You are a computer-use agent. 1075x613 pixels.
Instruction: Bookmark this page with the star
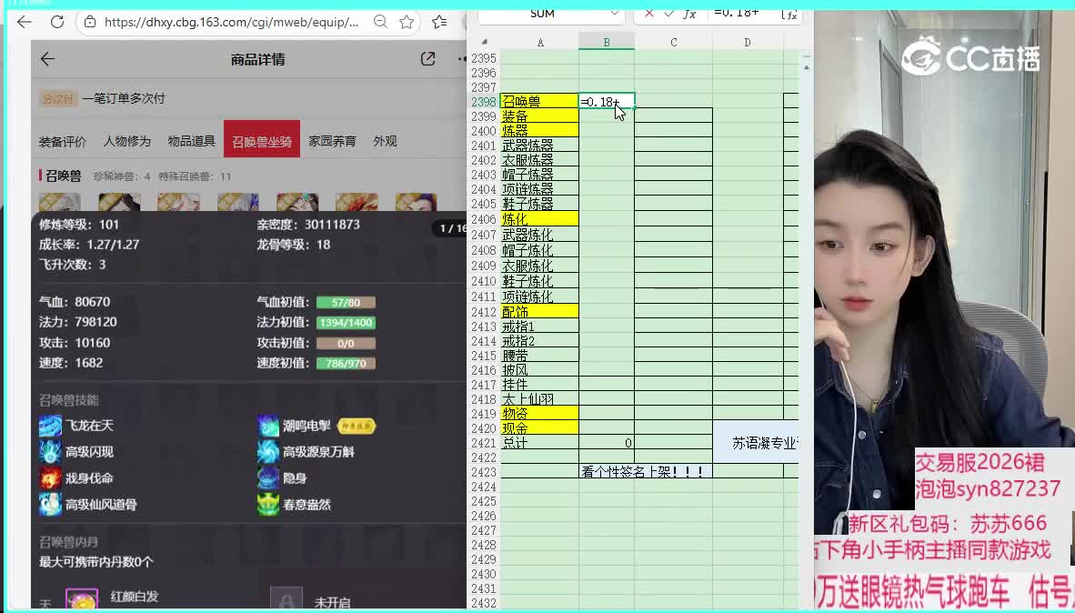pyautogui.click(x=407, y=22)
